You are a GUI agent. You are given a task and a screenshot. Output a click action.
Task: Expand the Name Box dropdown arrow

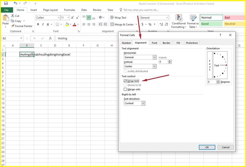21,38
